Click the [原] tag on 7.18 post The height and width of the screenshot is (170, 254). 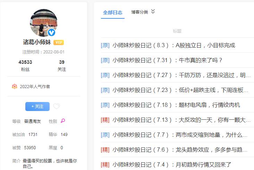coord(105,105)
